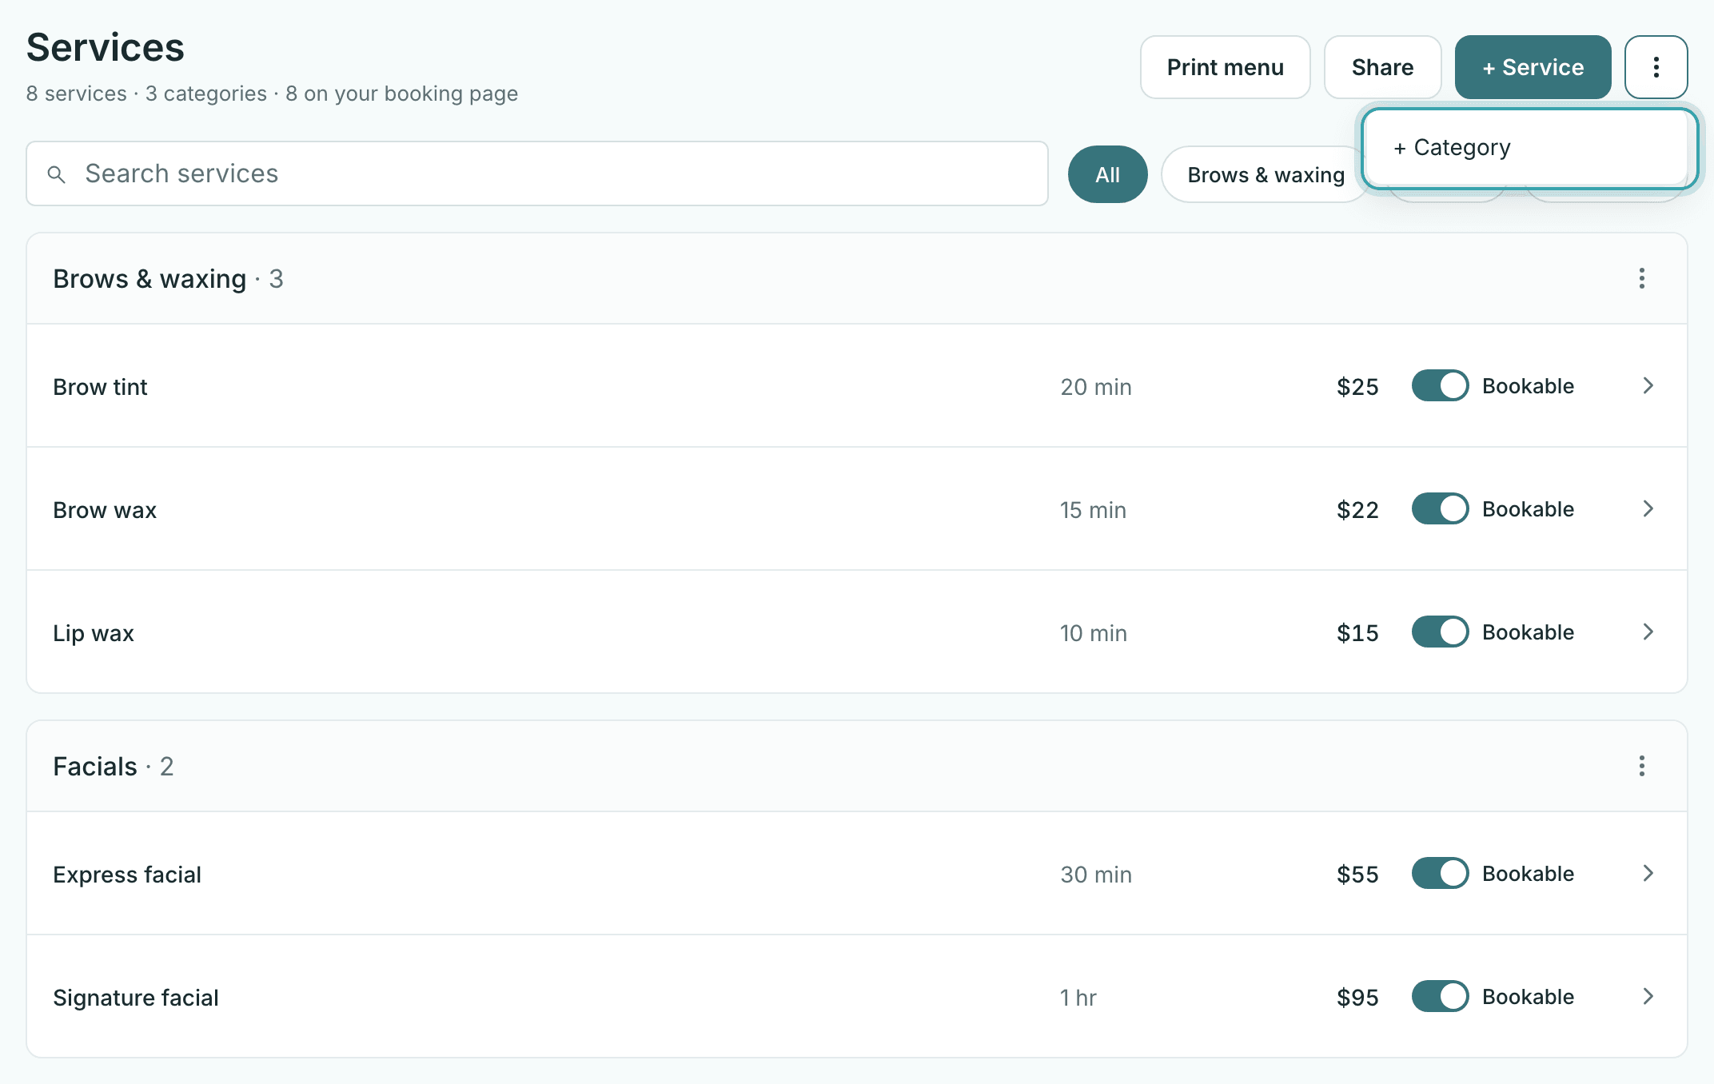The height and width of the screenshot is (1084, 1714).
Task: Click the $55 price for Express facial
Action: pyautogui.click(x=1357, y=875)
